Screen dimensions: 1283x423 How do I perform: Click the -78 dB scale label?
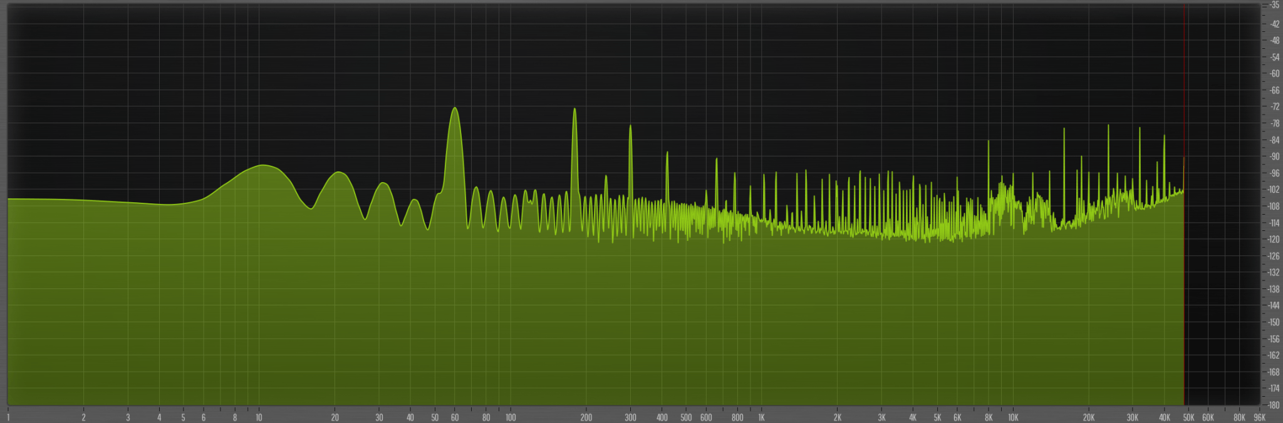point(1274,123)
